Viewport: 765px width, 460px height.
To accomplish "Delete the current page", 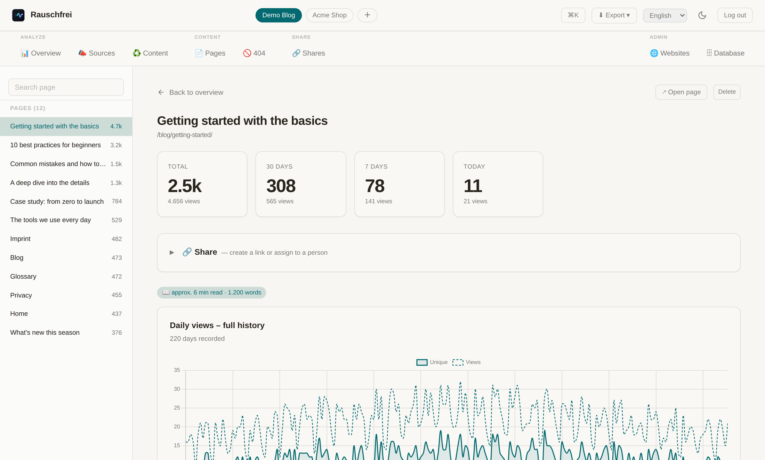I will point(727,92).
